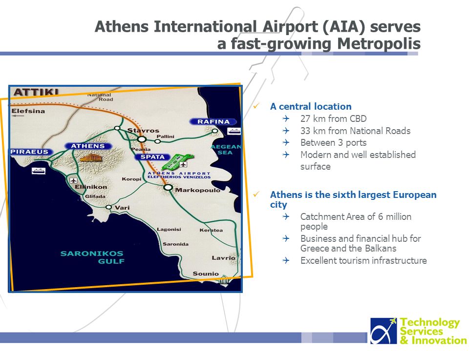Screen dimensions: 469x351
Task: Click the plane bullet beside 33 km from National Roads
Action: pos(286,131)
